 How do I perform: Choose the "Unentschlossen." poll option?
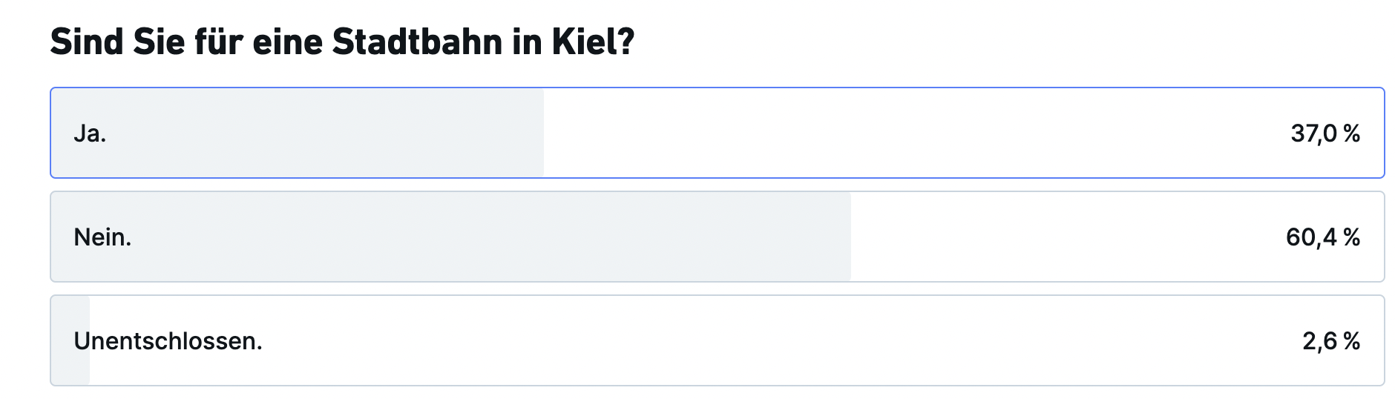coord(717,340)
